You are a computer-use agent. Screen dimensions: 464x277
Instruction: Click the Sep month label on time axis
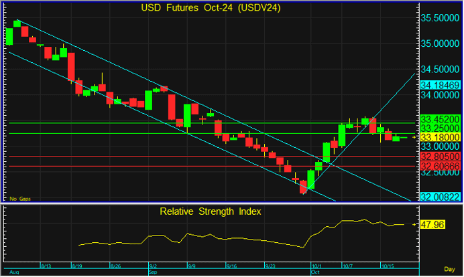[x=151, y=272]
